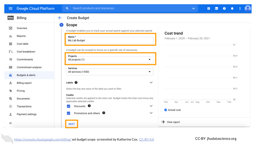Click the Promotions and others help icon
The width and height of the screenshot is (258, 145).
point(104,113)
